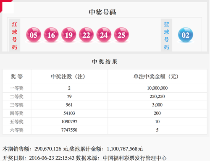Select the 一等奖 table row label
210x161 pixels.
(x=17, y=88)
